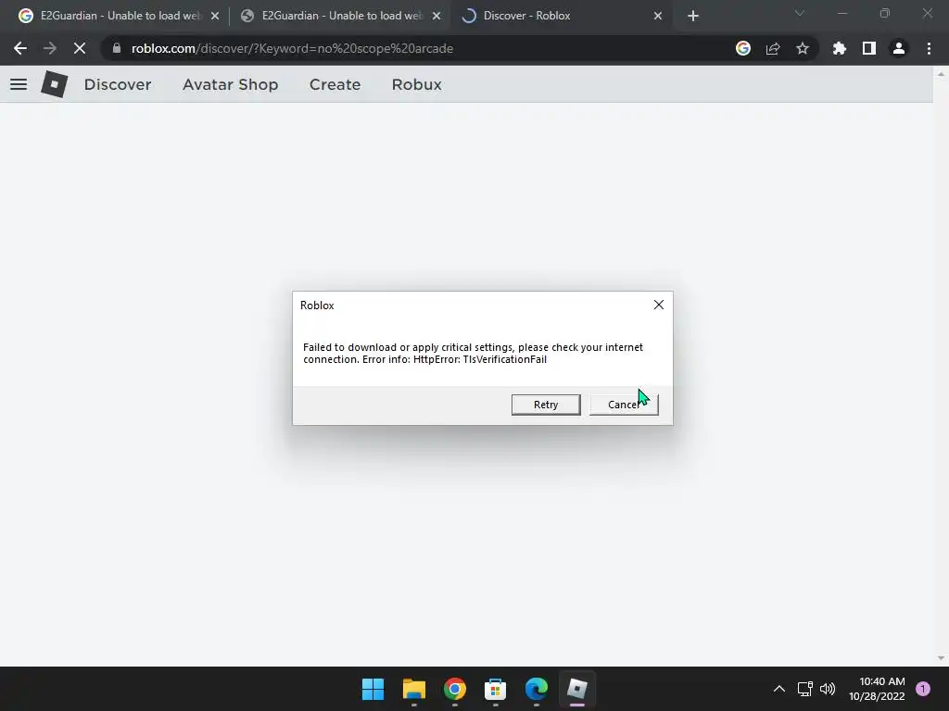Click the Roblox taskbar icon
Viewport: 949px width, 711px height.
coord(576,689)
